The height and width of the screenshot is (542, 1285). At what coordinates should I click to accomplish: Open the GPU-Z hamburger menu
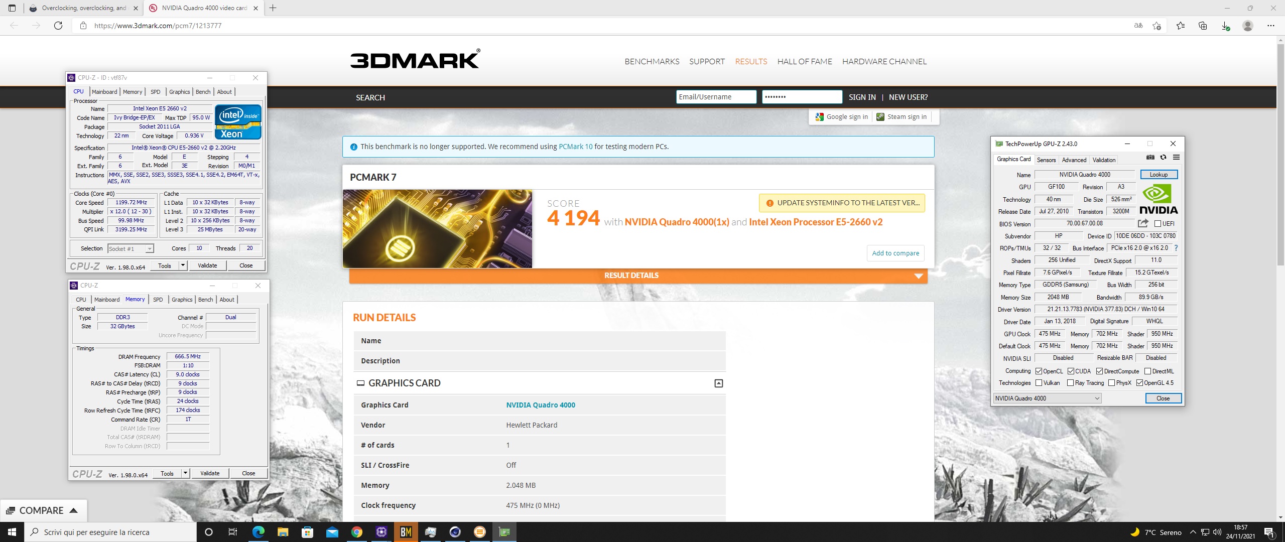coord(1176,157)
